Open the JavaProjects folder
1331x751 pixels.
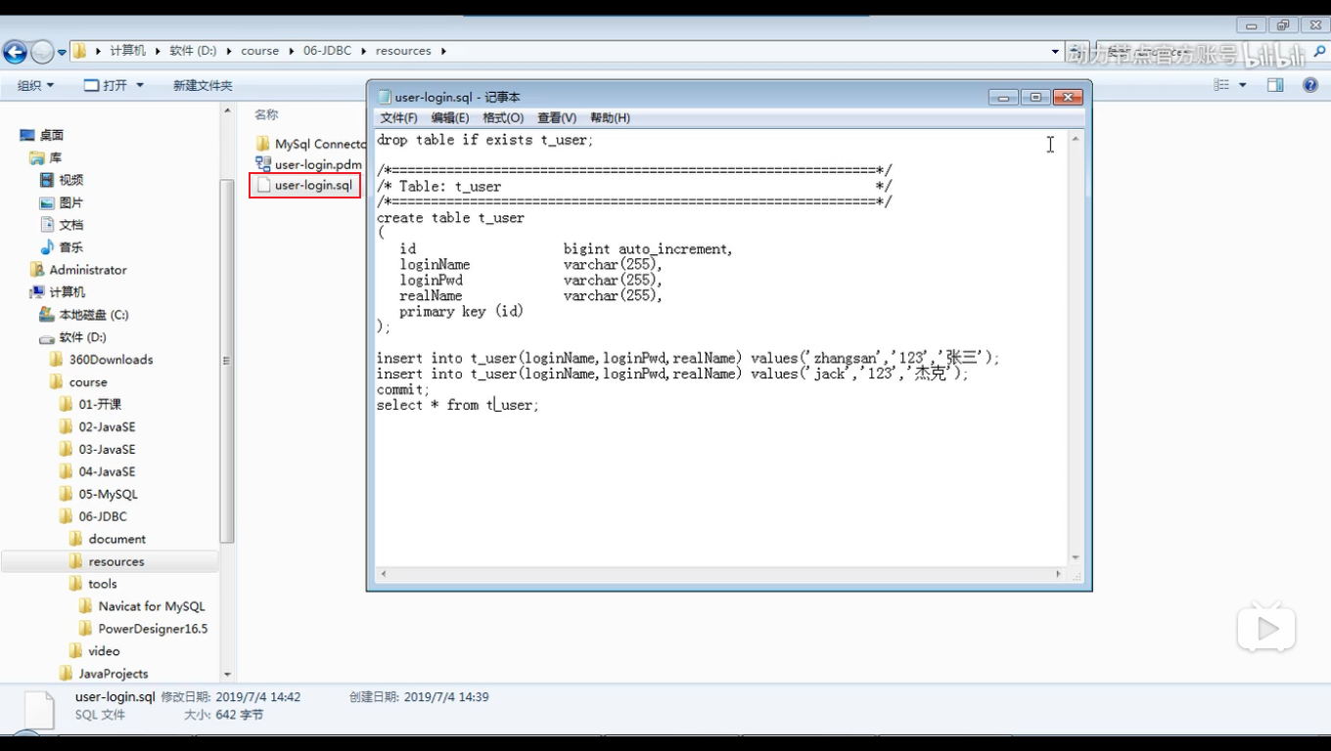[x=105, y=674]
